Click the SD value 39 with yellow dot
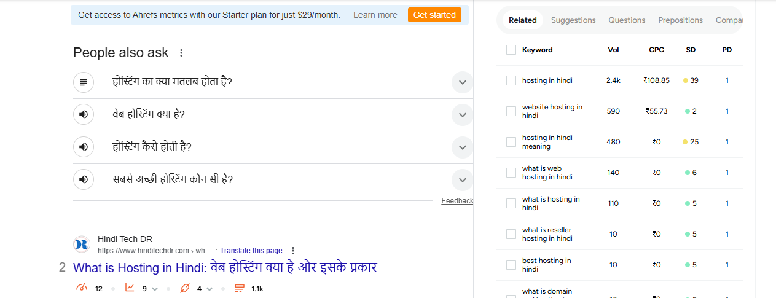This screenshot has width=776, height=298. (x=691, y=80)
